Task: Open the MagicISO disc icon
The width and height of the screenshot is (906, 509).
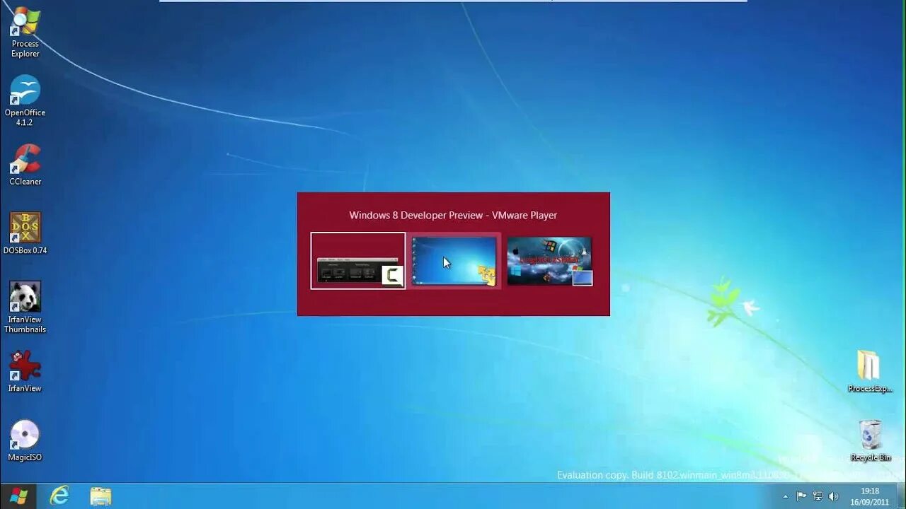Action: [25, 441]
